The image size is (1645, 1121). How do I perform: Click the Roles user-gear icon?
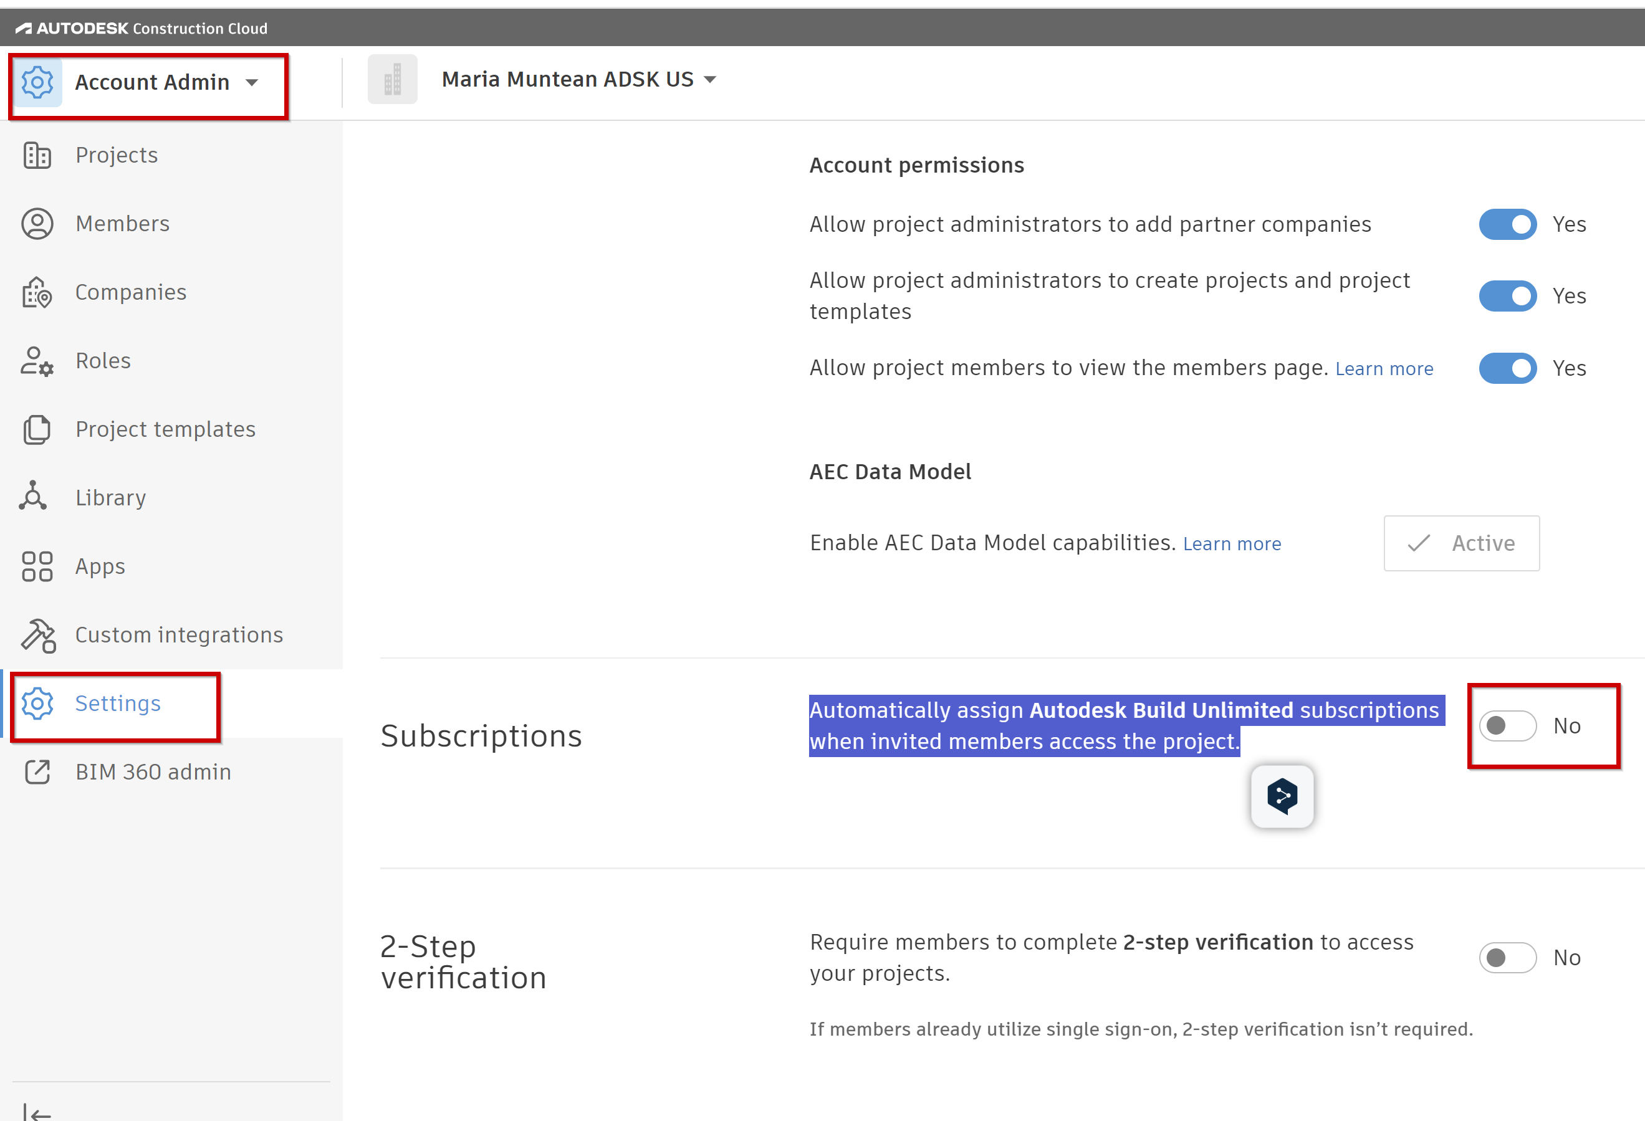coord(37,361)
